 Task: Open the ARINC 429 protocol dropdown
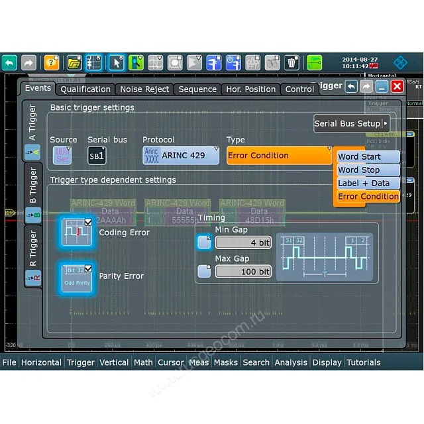click(x=181, y=156)
